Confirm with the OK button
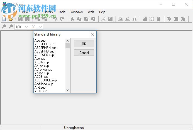This screenshot has height=130, width=193. pyautogui.click(x=84, y=44)
